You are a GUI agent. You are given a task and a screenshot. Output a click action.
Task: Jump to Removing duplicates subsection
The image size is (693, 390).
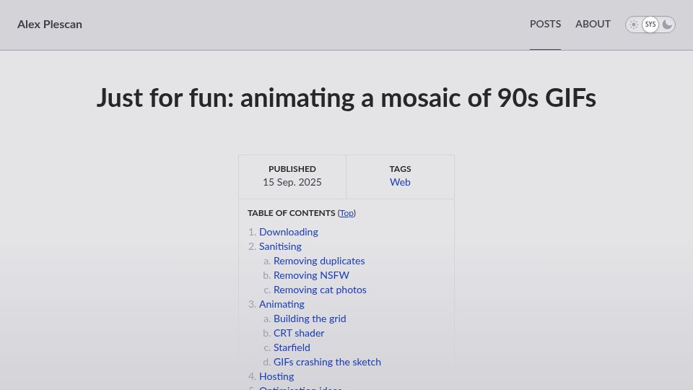[x=319, y=261]
